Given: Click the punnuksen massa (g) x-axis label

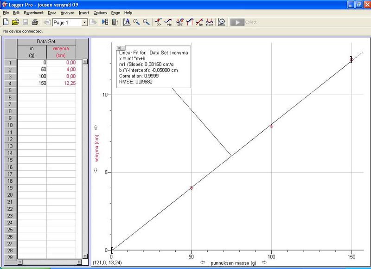Looking at the screenshot, I should coord(233,263).
